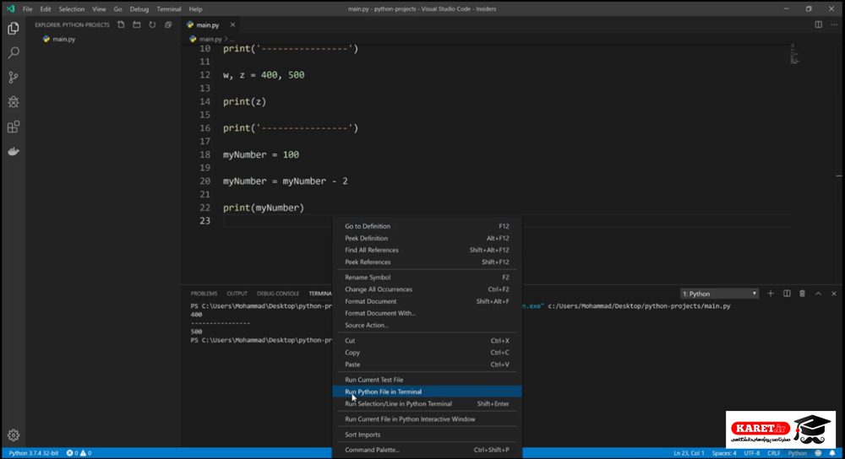
Task: Close the terminal panel
Action: pos(834,294)
